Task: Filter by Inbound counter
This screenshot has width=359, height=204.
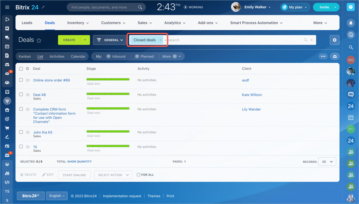Action: pos(116,56)
